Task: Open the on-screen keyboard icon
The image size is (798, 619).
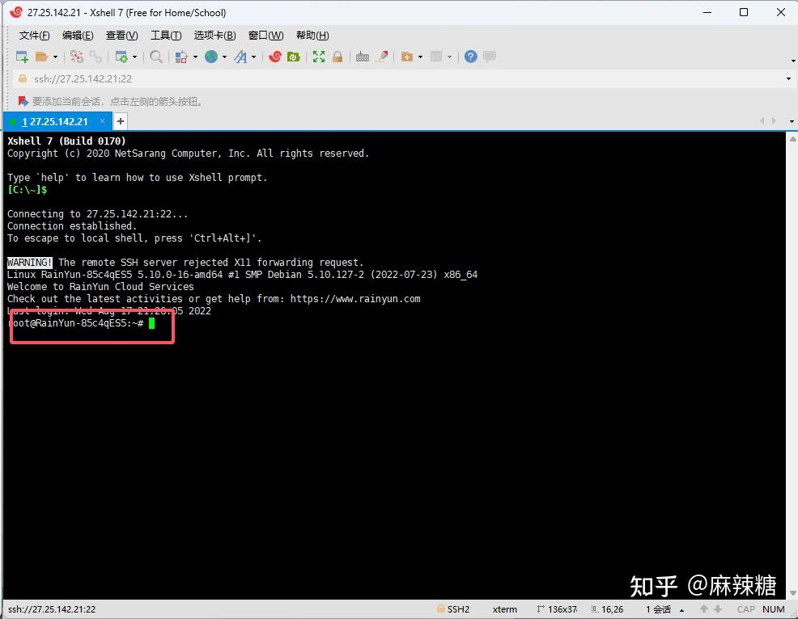Action: (x=362, y=57)
